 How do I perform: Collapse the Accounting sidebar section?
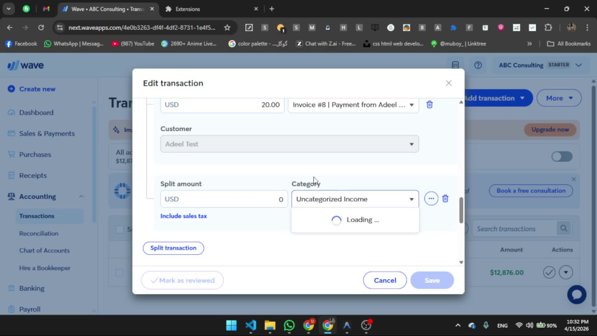pos(81,197)
